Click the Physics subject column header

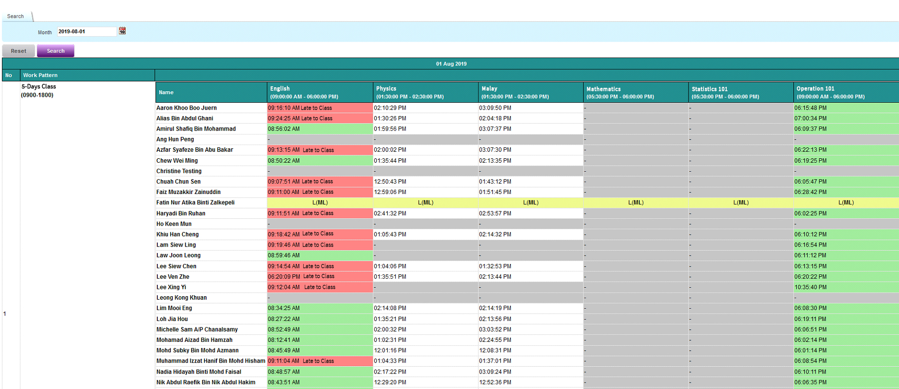coord(425,92)
